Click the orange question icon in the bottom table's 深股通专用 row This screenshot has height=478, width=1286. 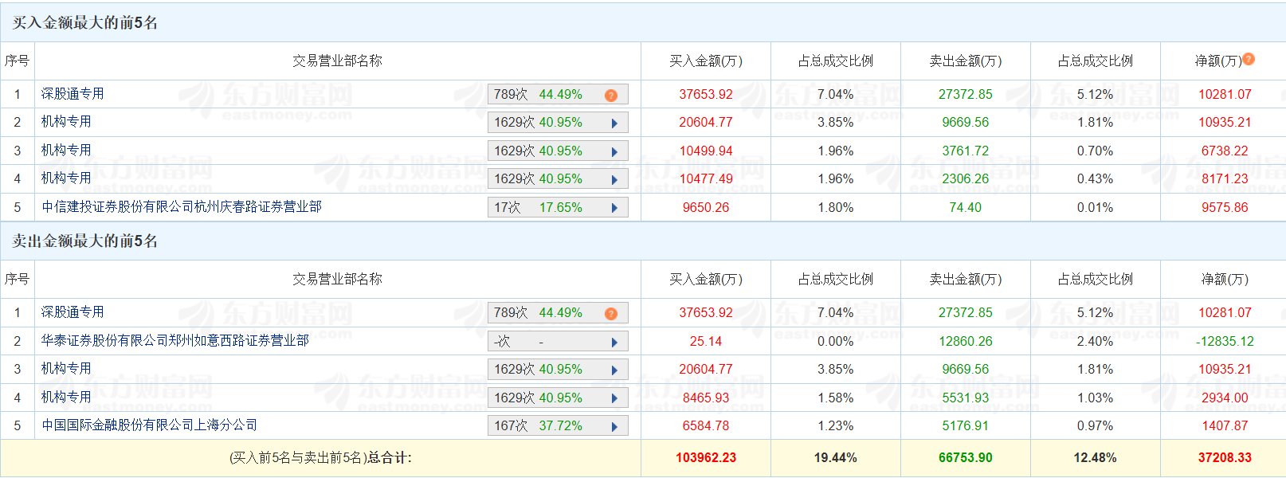(x=611, y=314)
